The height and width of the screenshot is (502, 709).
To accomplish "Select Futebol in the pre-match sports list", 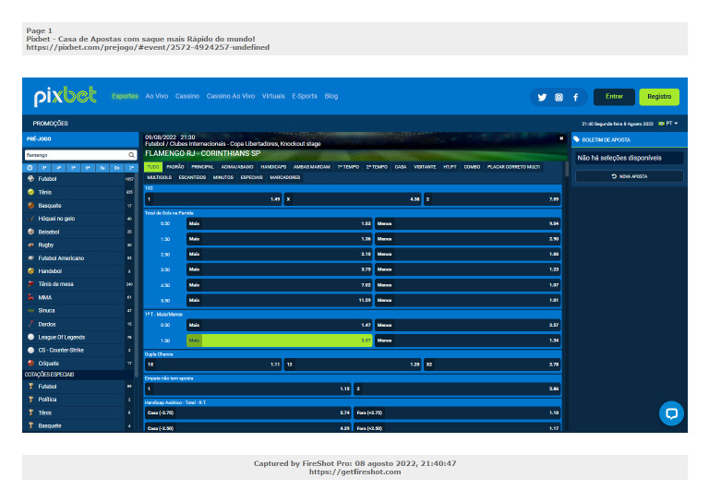I will (47, 178).
